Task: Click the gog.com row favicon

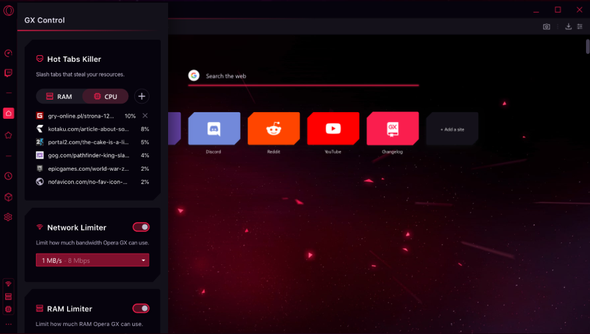Action: point(39,155)
